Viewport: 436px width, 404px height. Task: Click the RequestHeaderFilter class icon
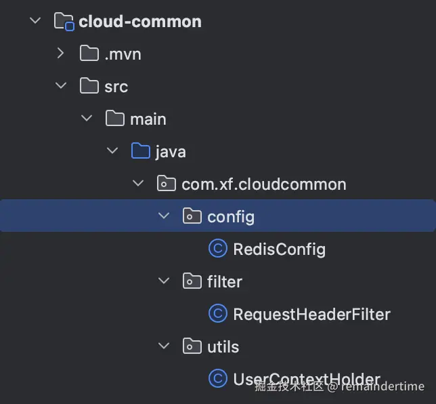(218, 314)
